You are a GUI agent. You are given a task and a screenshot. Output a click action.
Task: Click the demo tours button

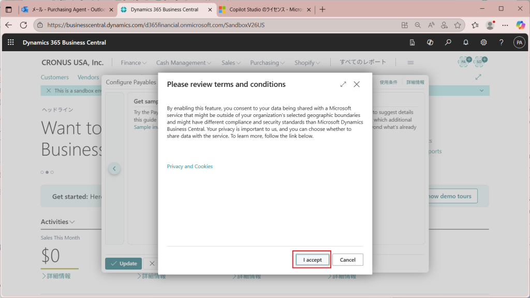tap(453, 196)
